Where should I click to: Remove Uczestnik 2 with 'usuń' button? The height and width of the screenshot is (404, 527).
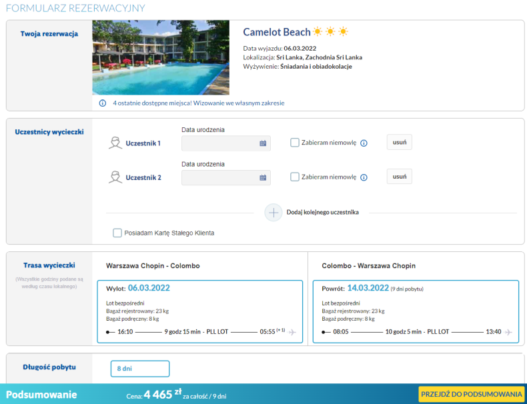click(399, 177)
